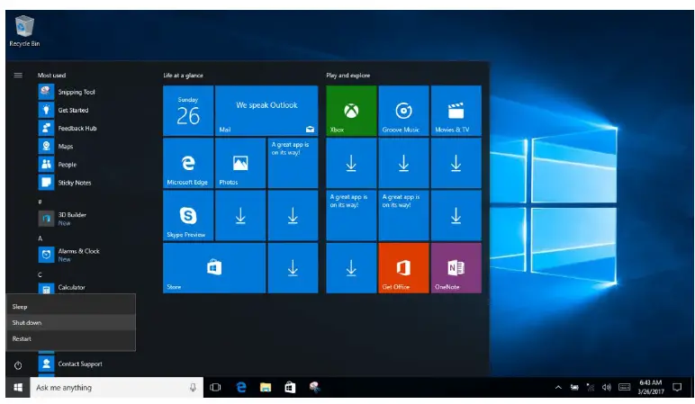This screenshot has width=695, height=404.
Task: Click the Power button icon
Action: click(x=18, y=365)
